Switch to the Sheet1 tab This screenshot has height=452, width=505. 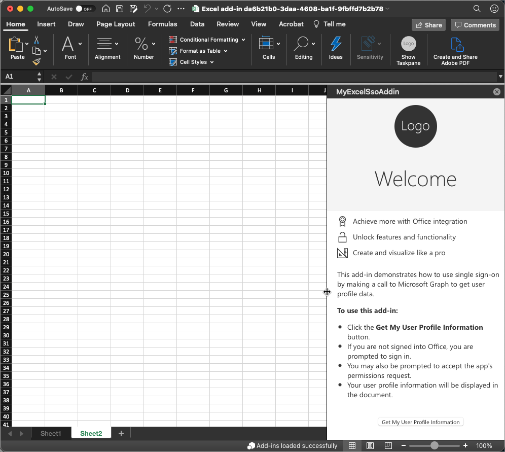(51, 433)
